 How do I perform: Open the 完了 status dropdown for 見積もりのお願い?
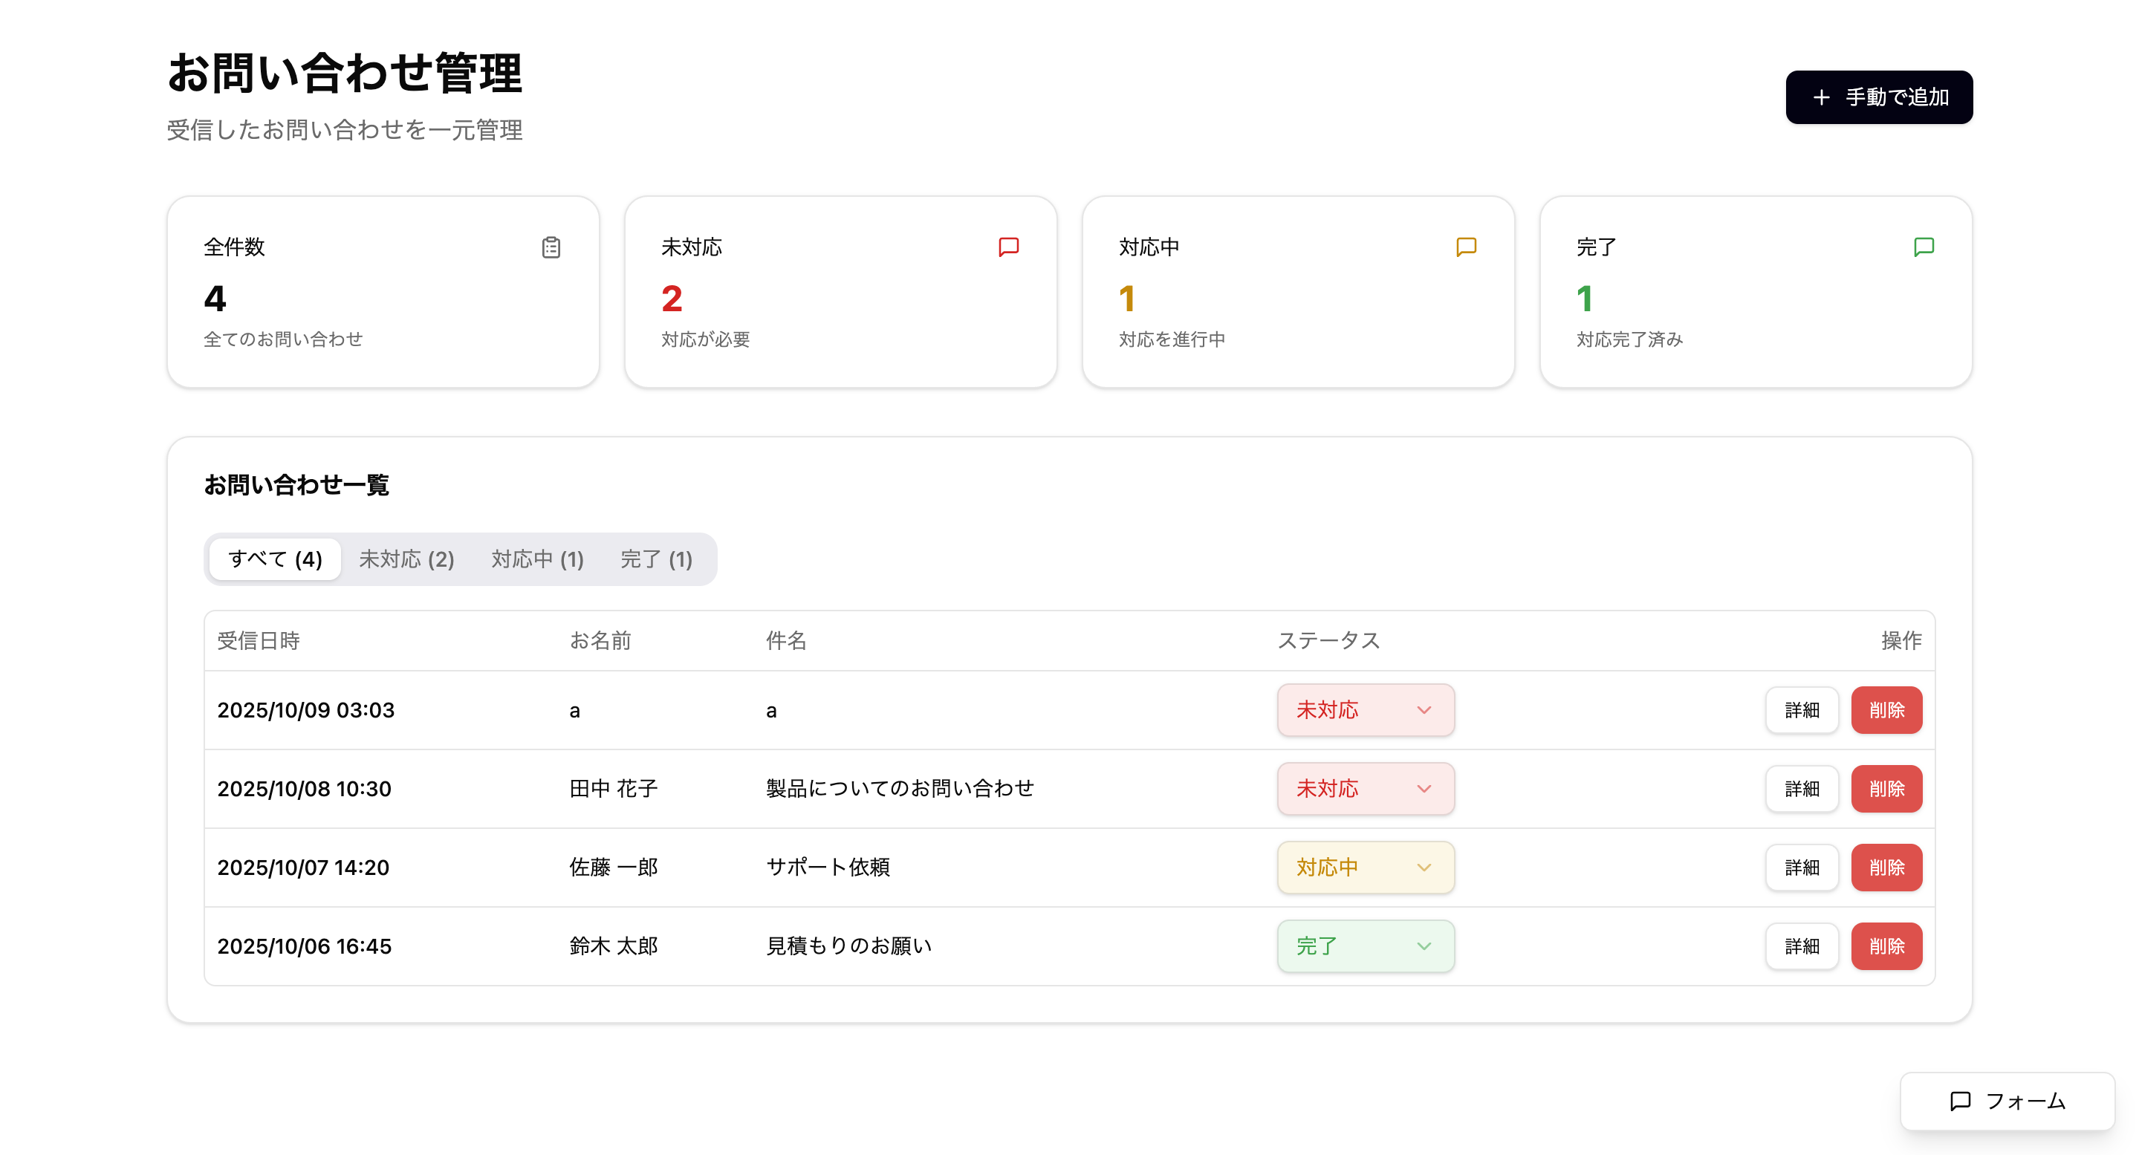pyautogui.click(x=1365, y=946)
